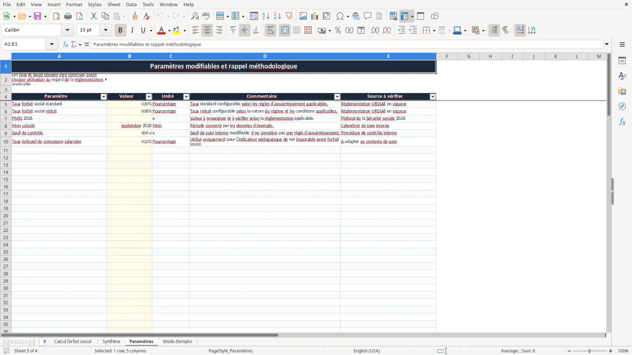632x355 pixels.
Task: Open Sidebar Gallery panel
Action: pyautogui.click(x=622, y=92)
